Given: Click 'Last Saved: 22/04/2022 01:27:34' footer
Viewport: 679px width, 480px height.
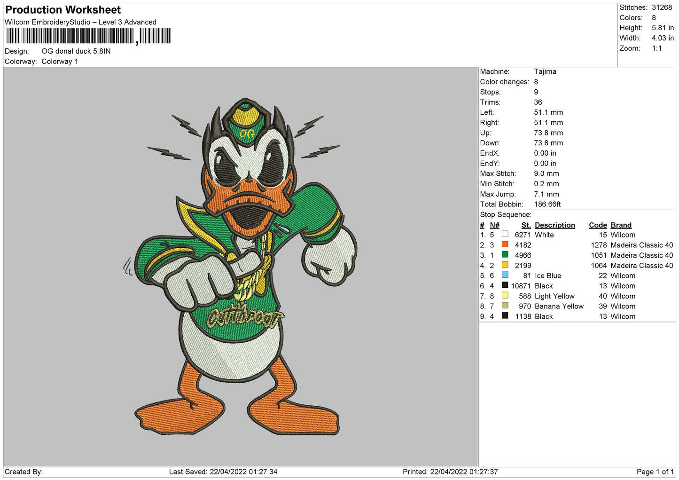Looking at the screenshot, I should tap(223, 472).
